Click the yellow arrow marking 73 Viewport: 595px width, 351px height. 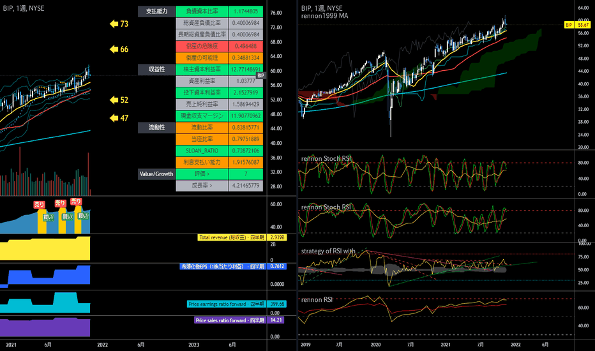click(114, 24)
